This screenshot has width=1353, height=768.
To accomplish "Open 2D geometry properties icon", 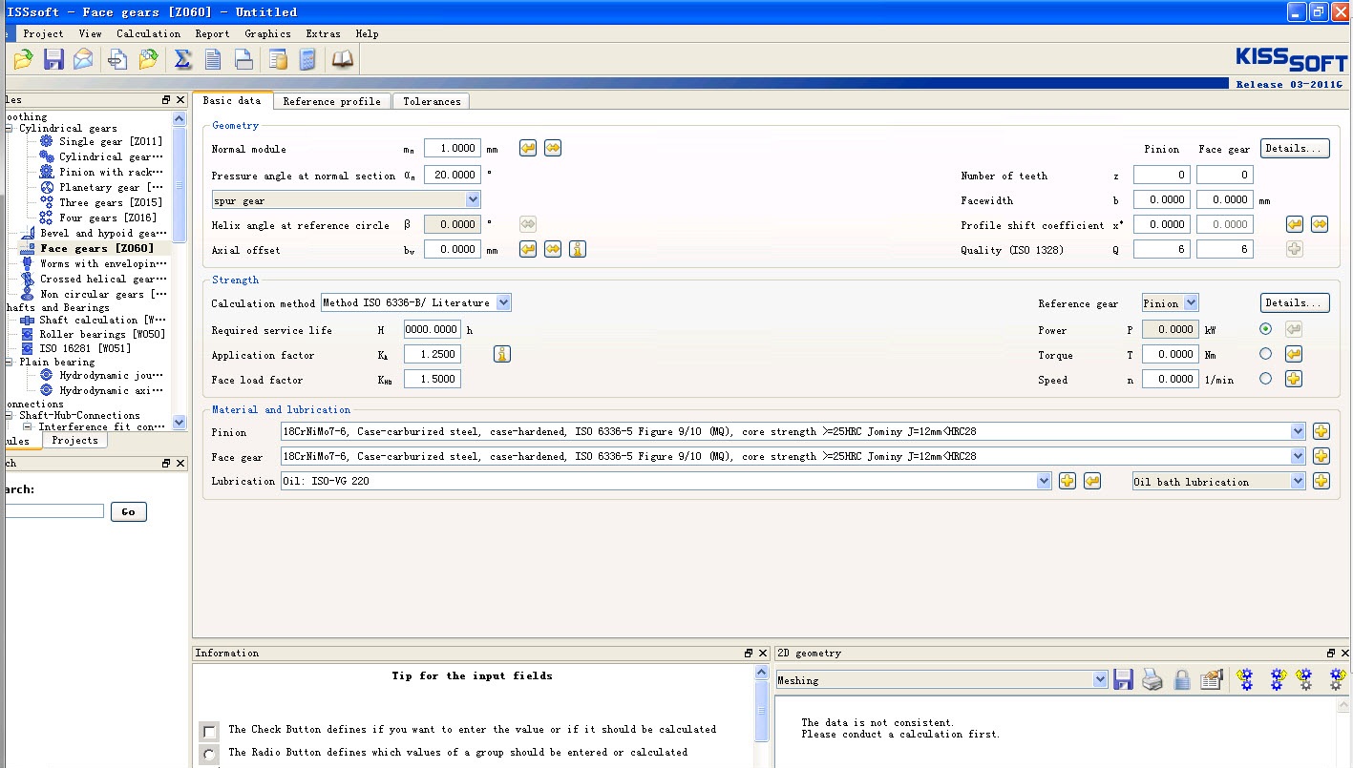I will (1212, 679).
